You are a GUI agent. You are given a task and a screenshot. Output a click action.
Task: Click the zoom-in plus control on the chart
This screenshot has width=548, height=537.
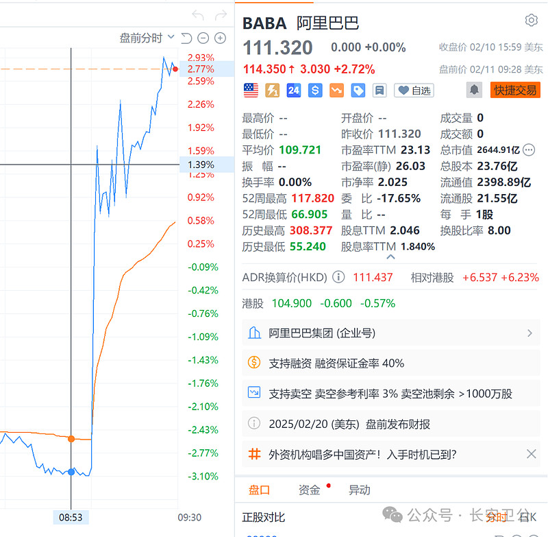[x=219, y=38]
